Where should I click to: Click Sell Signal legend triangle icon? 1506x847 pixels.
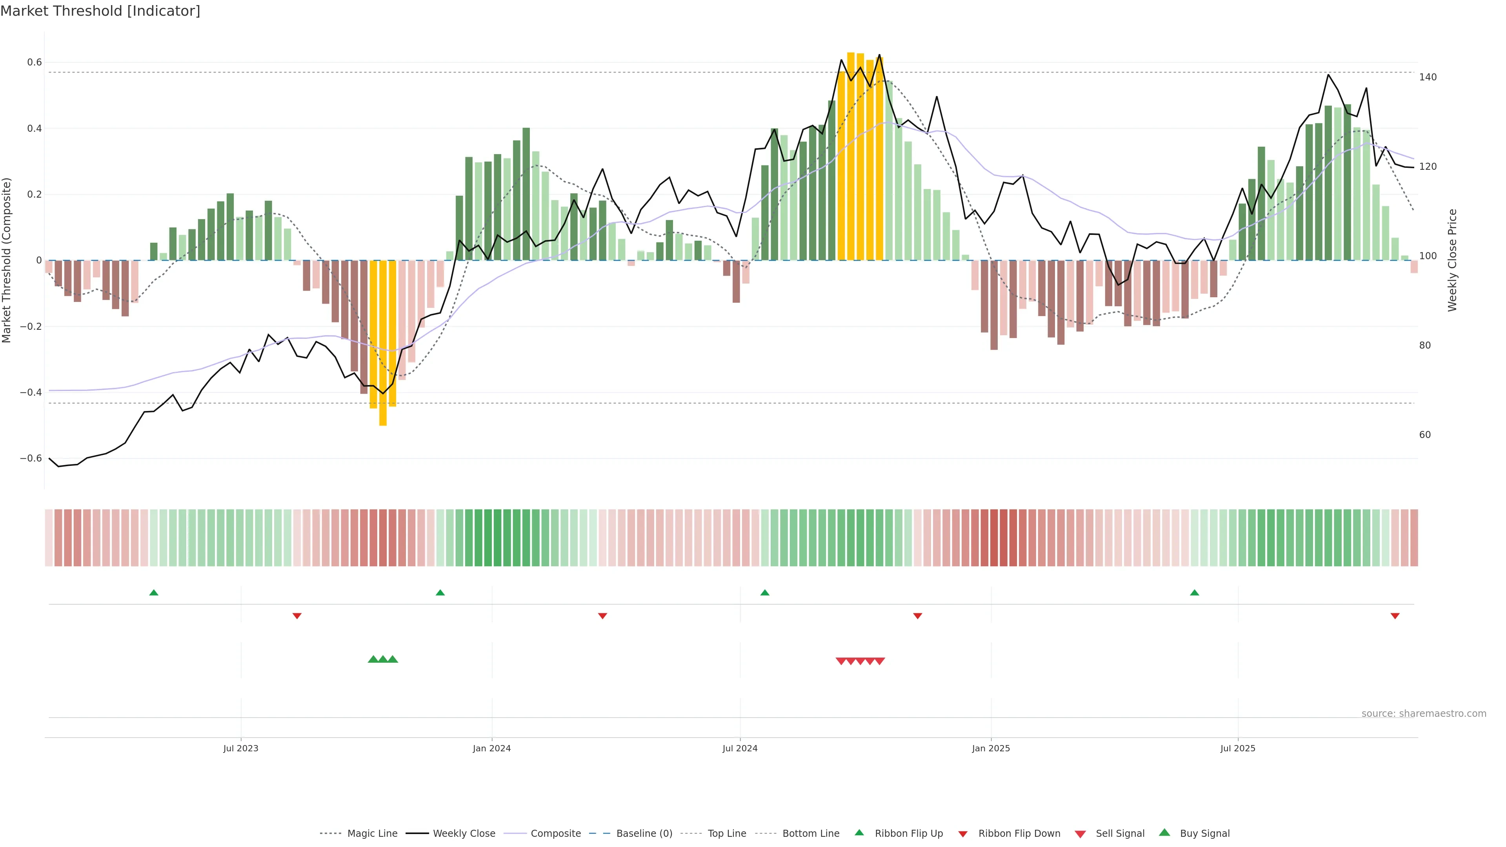[x=1080, y=834]
